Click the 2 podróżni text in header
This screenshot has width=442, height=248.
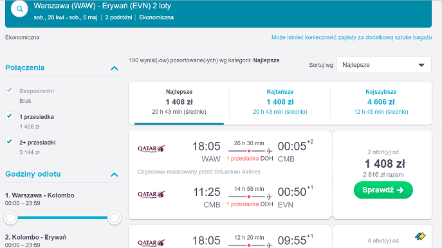coord(118,17)
